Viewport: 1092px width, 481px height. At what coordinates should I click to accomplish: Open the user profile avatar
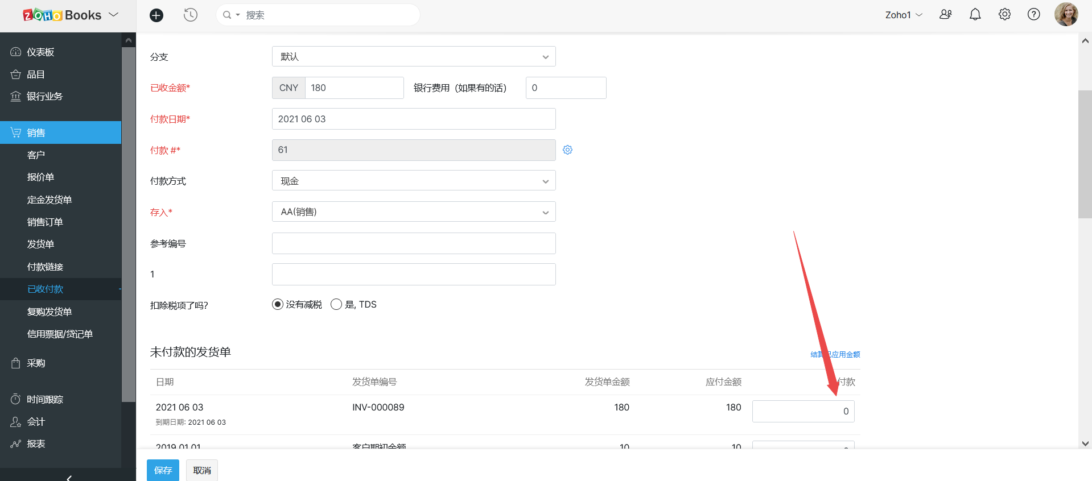1066,15
